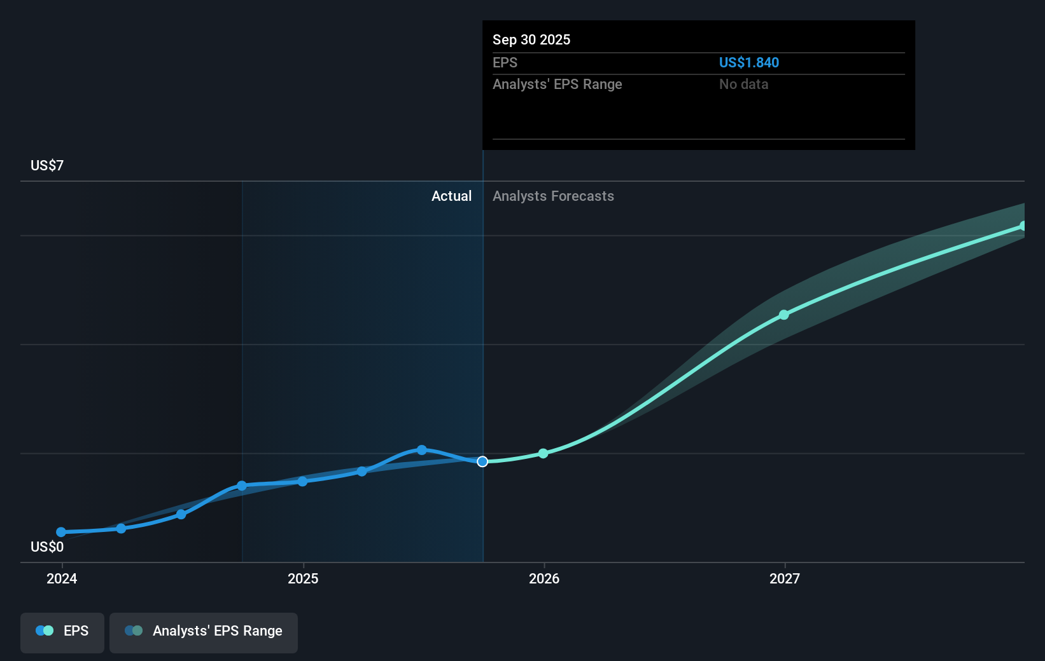Click the US$0 axis label
Image resolution: width=1045 pixels, height=661 pixels.
47,547
